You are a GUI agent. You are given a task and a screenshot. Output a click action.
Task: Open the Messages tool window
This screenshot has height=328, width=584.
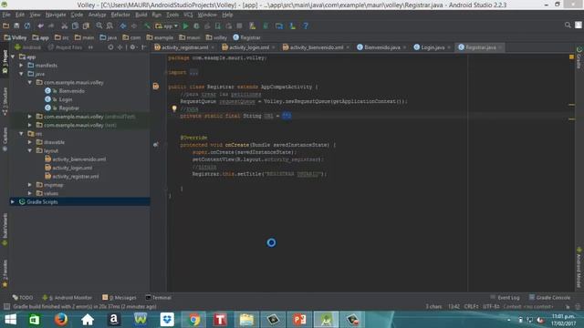pos(120,298)
